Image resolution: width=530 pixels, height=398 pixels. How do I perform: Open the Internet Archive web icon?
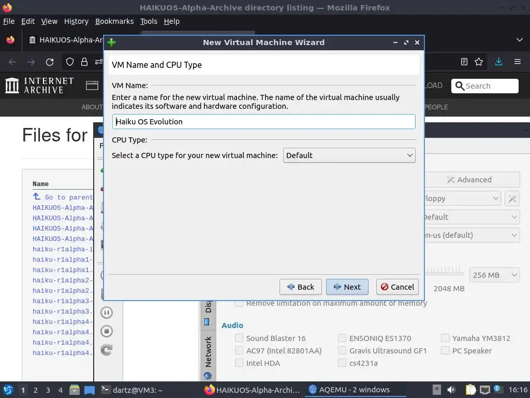92,86
